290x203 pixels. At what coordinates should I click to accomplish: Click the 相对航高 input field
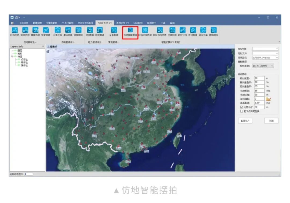tap(259, 78)
